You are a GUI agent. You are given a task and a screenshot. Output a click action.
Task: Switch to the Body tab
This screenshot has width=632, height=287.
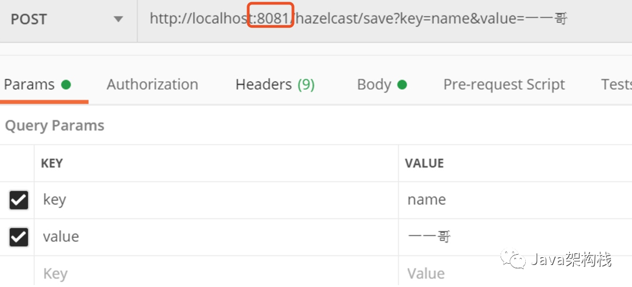(x=381, y=85)
